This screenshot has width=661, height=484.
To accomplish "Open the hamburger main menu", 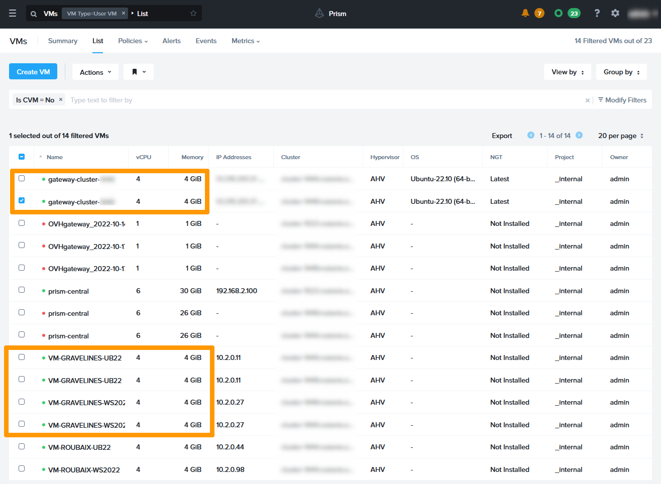I will click(x=13, y=14).
